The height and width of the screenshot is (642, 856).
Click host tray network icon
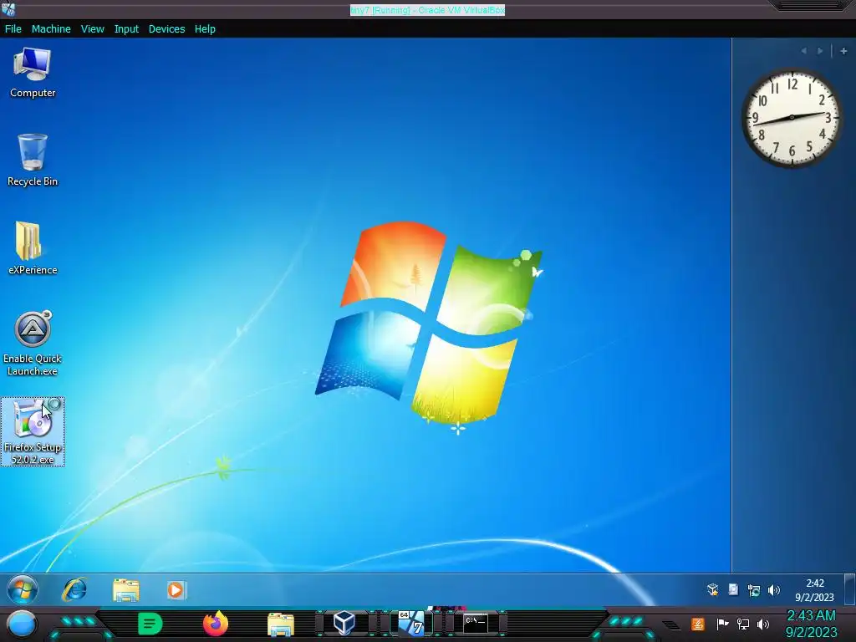742,624
